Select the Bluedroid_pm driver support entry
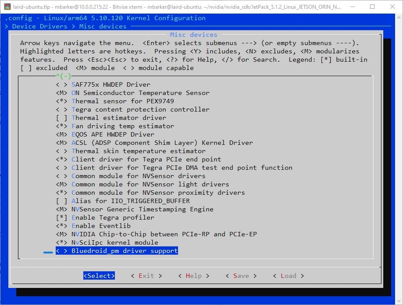 pyautogui.click(x=117, y=251)
